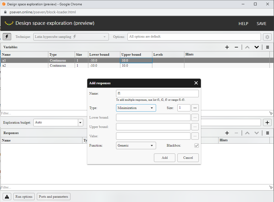Click the Value input field in dialog

153,136
